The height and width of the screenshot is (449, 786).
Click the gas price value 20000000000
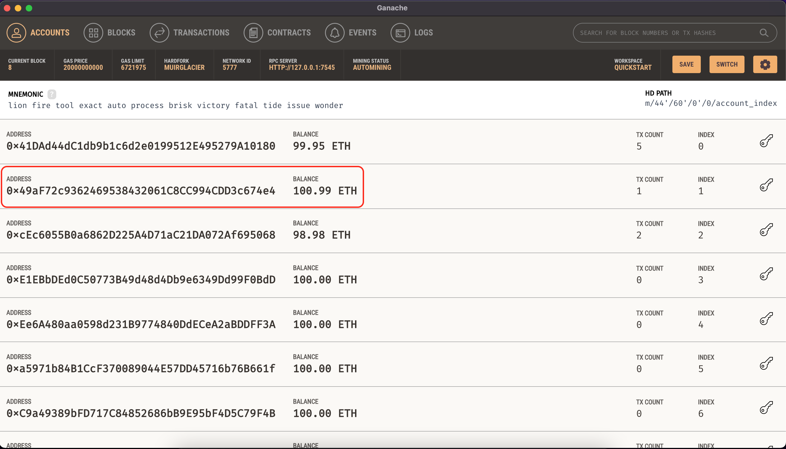[83, 68]
